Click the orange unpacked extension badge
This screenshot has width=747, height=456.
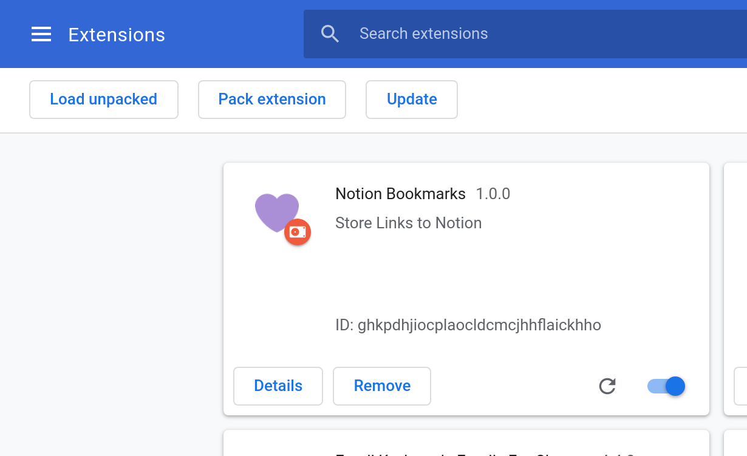[298, 232]
